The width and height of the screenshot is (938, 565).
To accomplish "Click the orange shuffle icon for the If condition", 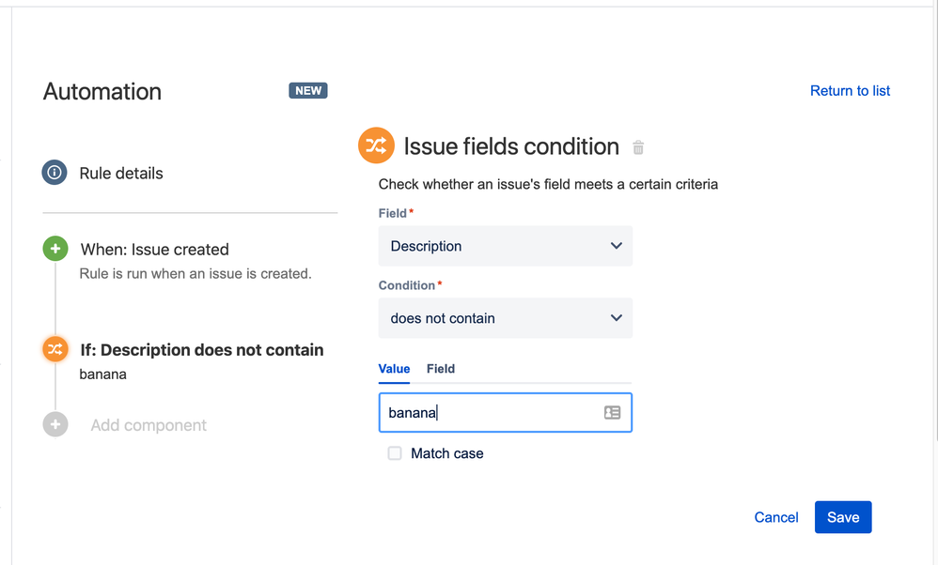I will coord(55,349).
